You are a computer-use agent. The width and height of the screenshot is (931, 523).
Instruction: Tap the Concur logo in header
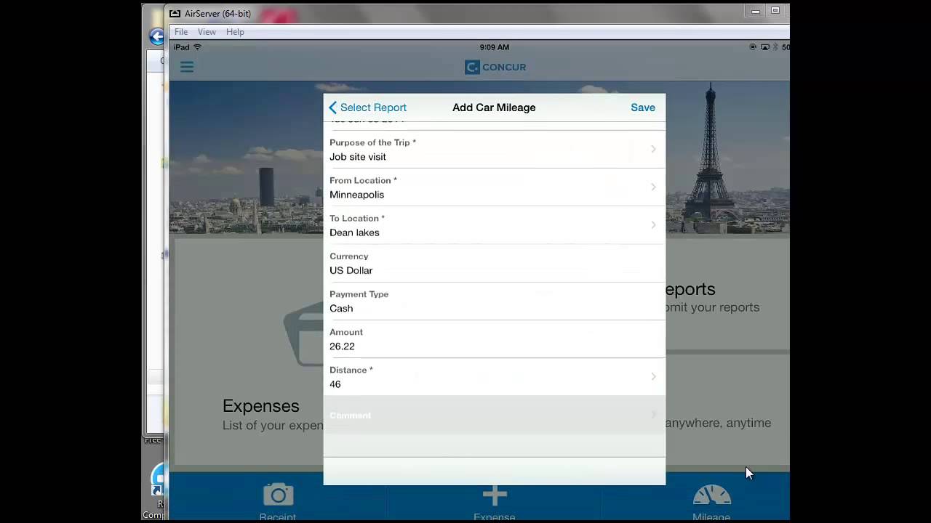(x=495, y=67)
